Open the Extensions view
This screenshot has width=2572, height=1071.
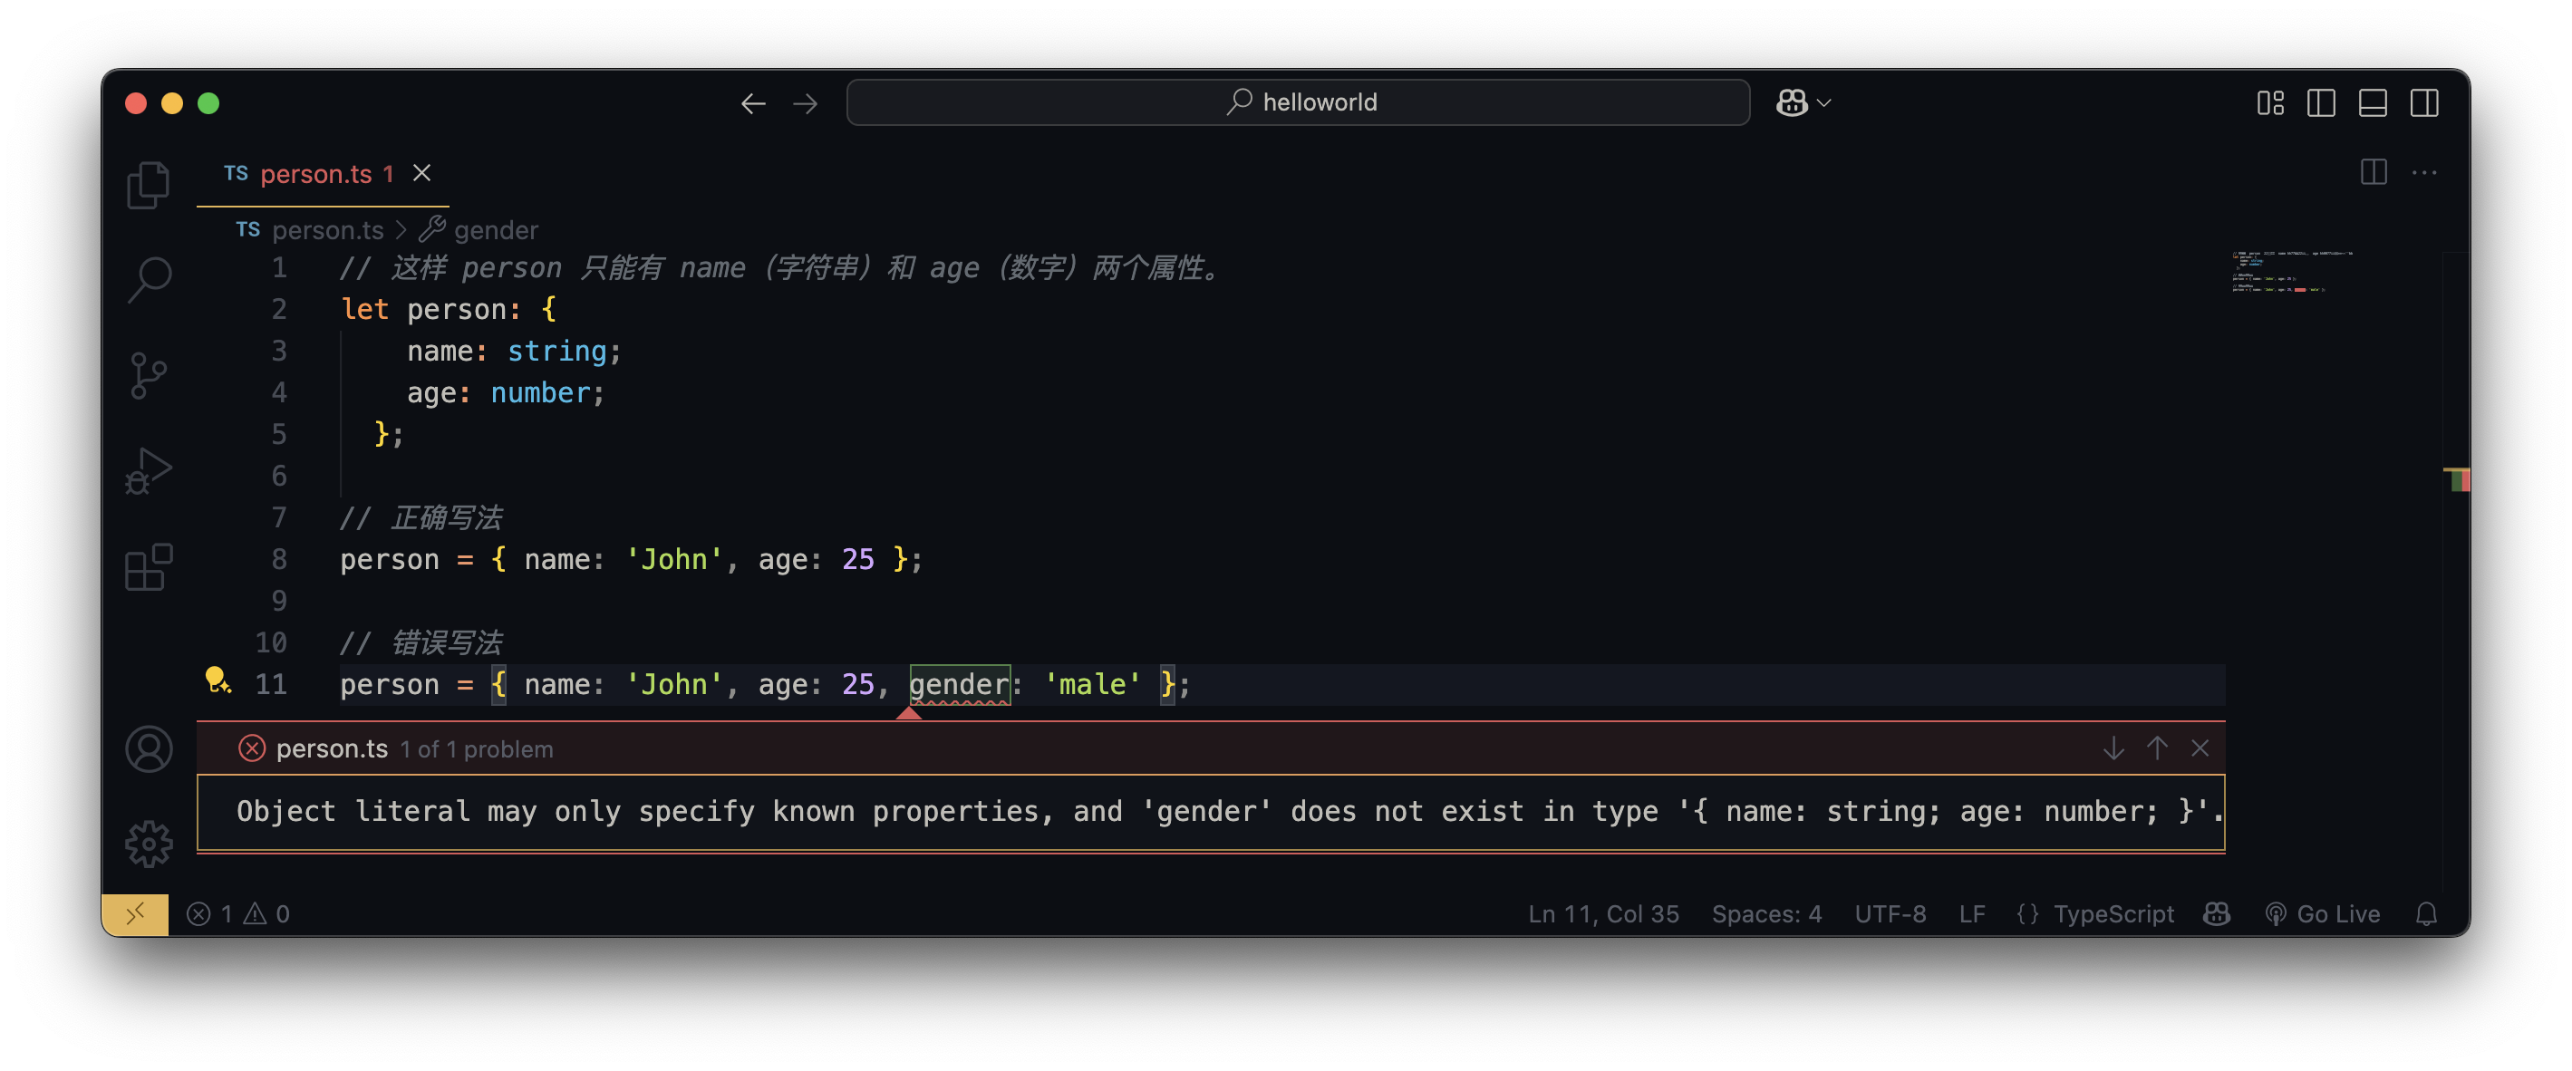coord(149,567)
